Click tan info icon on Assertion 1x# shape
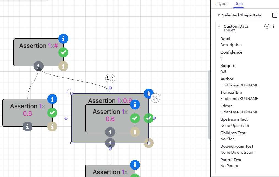This screenshot has height=177, width=279. (63, 66)
